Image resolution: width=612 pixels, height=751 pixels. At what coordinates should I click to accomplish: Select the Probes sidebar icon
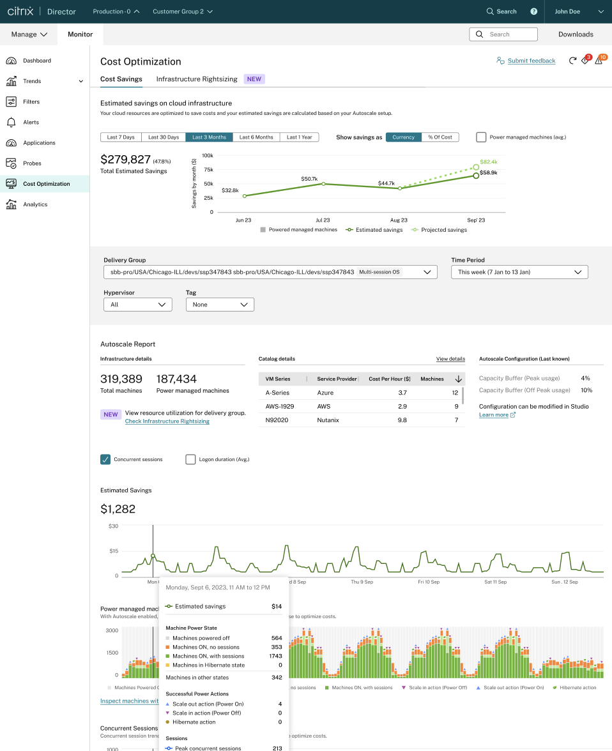tap(11, 163)
